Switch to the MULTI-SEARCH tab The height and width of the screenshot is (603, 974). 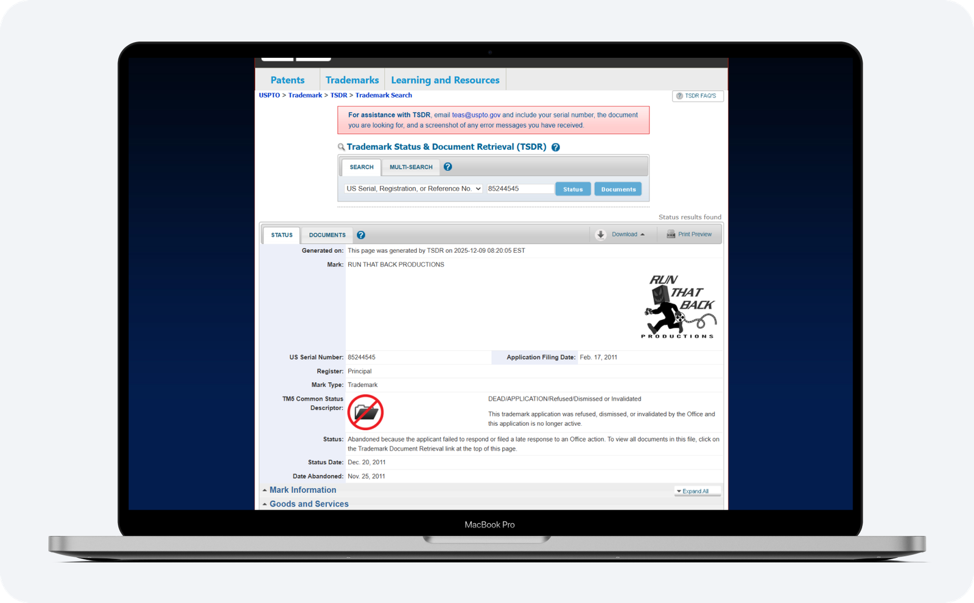pyautogui.click(x=411, y=167)
